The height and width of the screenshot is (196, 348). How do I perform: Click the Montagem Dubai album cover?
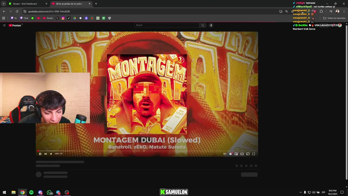147,94
